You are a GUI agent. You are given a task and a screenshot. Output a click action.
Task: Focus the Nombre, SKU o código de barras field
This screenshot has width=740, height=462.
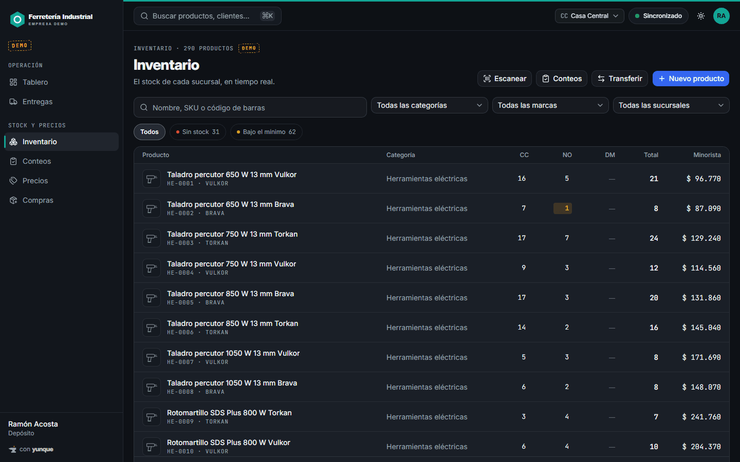(x=250, y=108)
